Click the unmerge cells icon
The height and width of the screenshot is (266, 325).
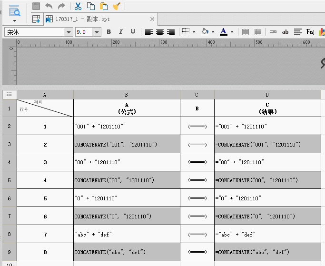coord(258,32)
